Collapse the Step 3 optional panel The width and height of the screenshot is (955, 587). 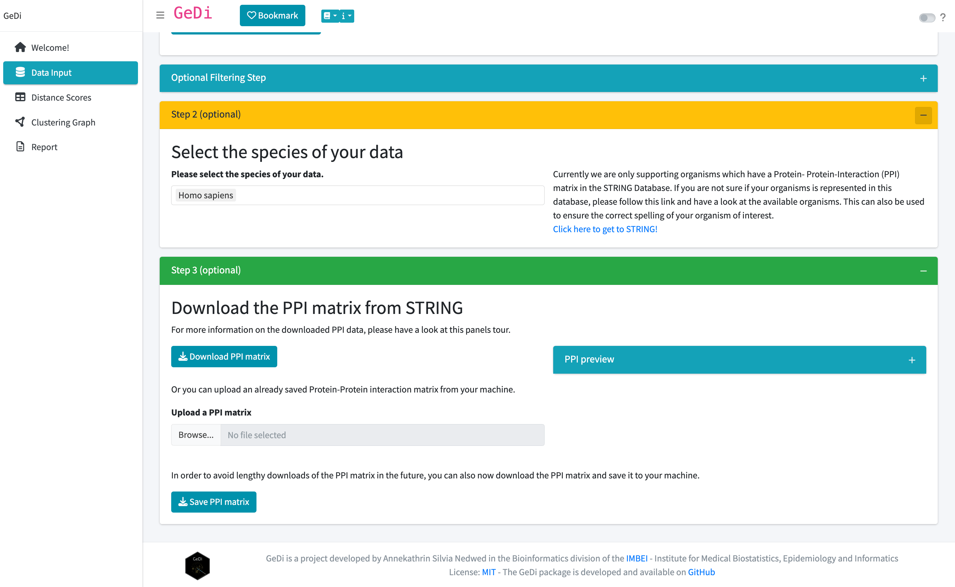pos(923,271)
